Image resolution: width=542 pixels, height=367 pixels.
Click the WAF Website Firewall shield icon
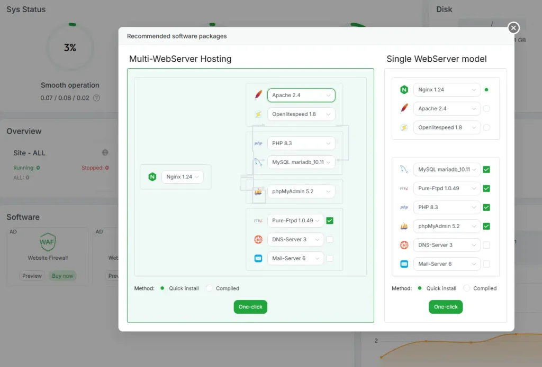(47, 242)
